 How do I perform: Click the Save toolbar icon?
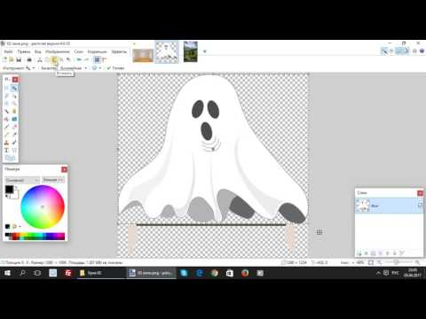pyautogui.click(x=19, y=59)
